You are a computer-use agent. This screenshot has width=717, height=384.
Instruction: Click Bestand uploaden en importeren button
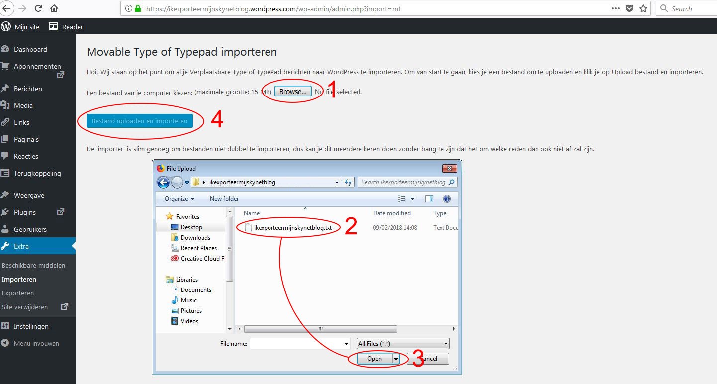tap(140, 121)
